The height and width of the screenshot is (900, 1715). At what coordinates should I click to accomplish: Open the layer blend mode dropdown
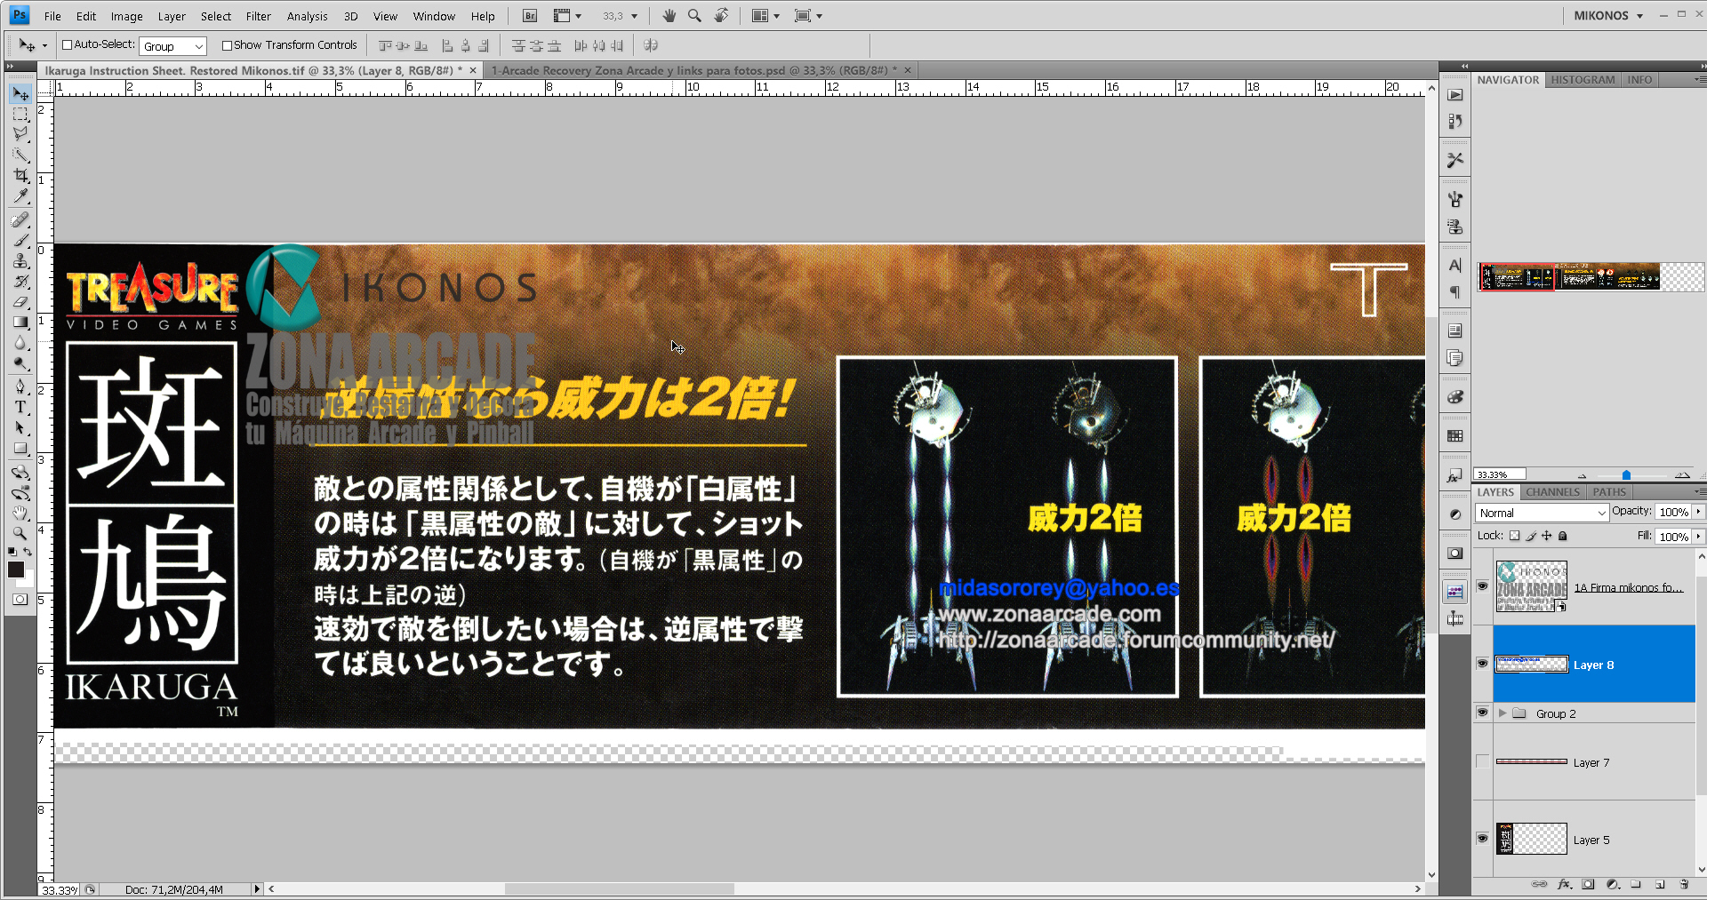1541,513
